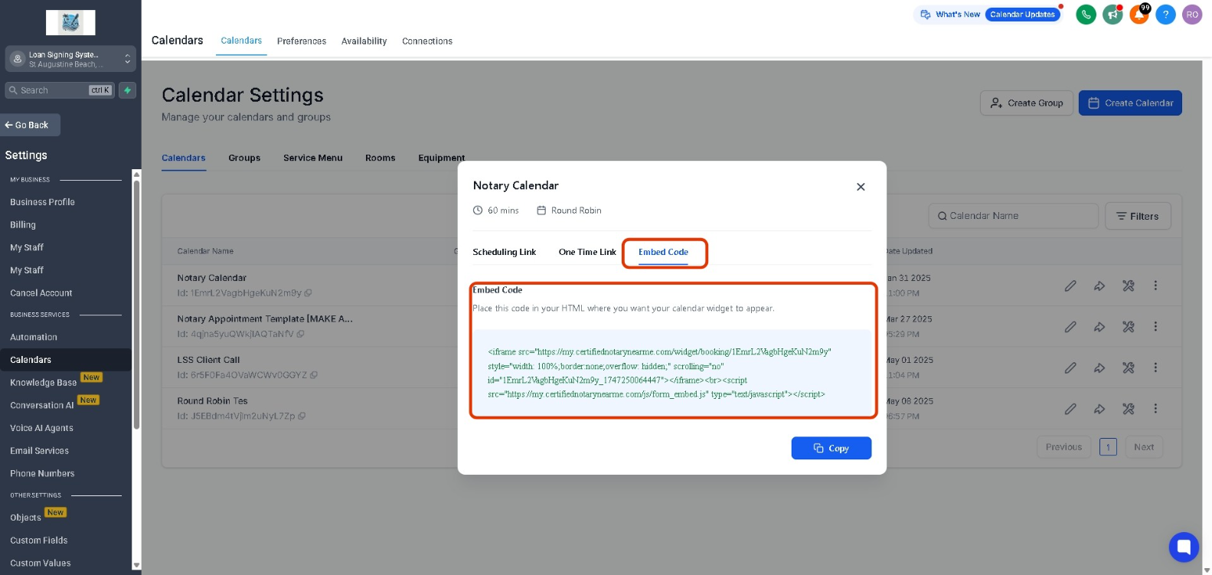Open the blue help question-mark icon
The image size is (1212, 575).
(x=1165, y=15)
